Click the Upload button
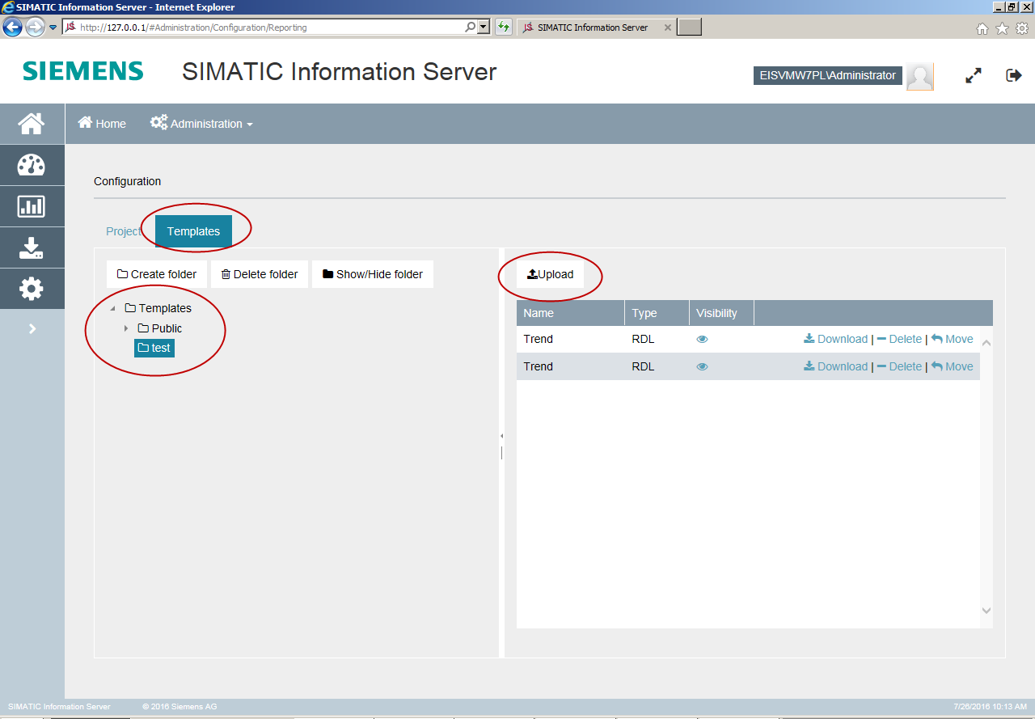1035x719 pixels. pyautogui.click(x=550, y=274)
